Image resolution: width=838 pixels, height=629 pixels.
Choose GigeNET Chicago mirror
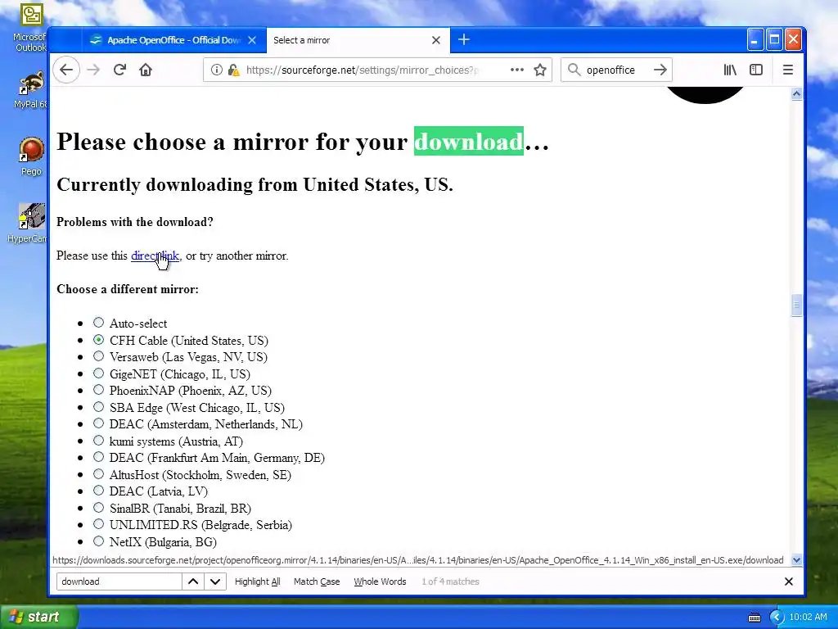[98, 373]
